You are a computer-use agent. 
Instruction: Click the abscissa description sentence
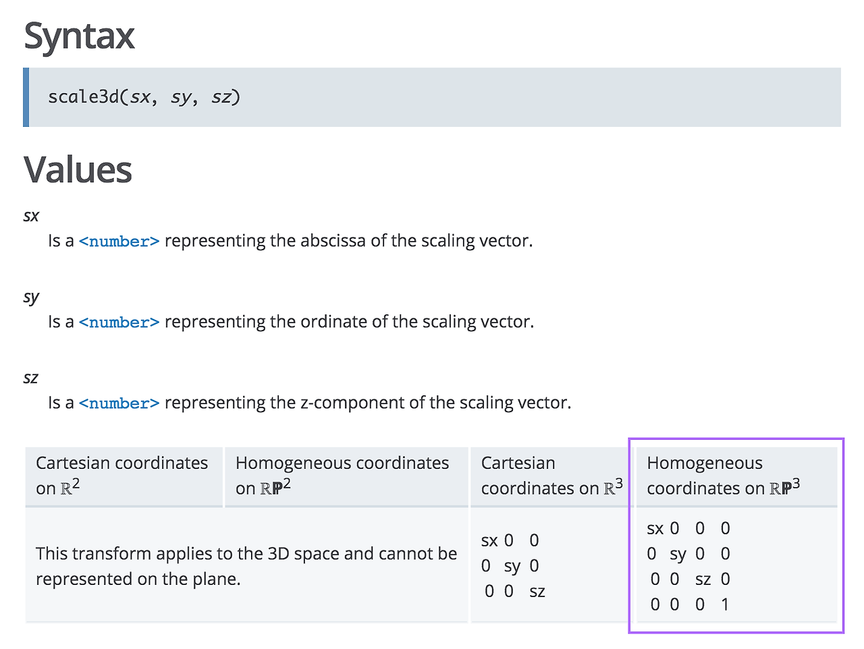(290, 241)
